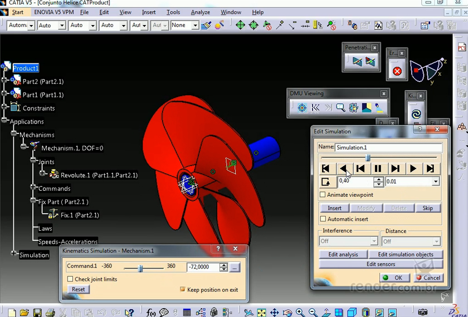This screenshot has width=468, height=317.
Task: Click the camera capture icon in bottom toolbar
Action: [x=423, y=313]
